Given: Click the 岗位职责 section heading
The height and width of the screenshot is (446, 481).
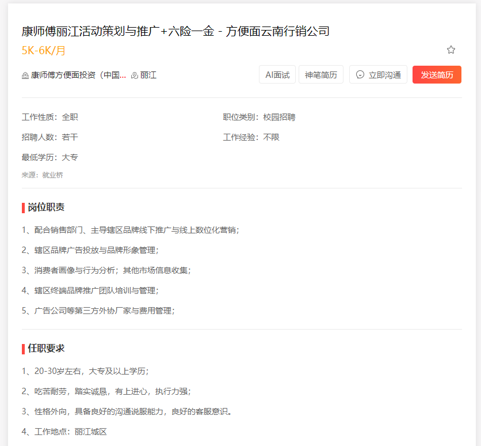Looking at the screenshot, I should point(46,207).
